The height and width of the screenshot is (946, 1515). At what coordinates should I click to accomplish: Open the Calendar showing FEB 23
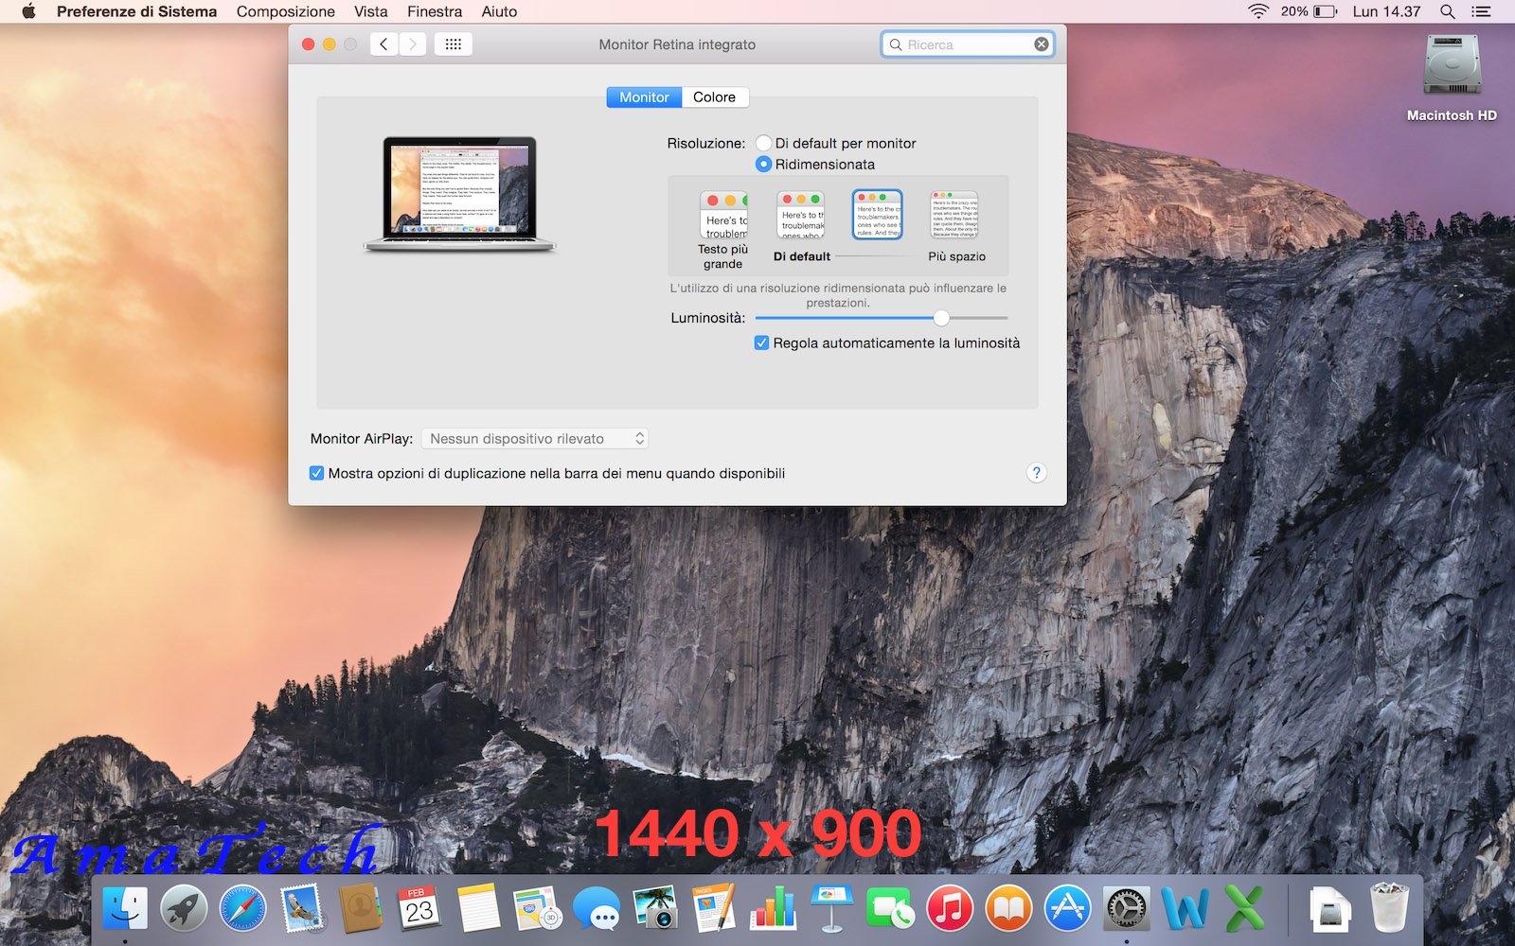click(x=419, y=906)
